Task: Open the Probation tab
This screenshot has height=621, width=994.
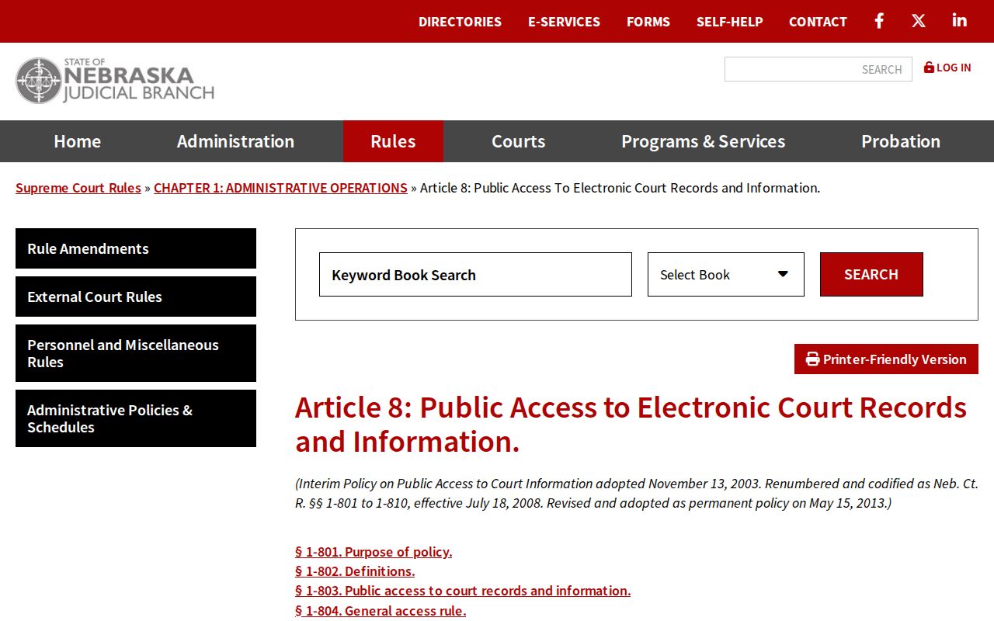Action: 901,141
